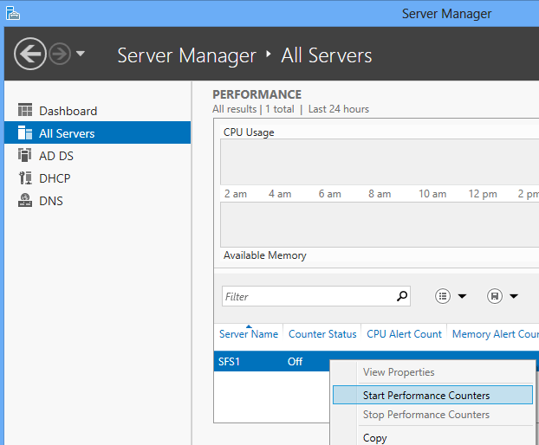Viewport: 539px width, 445px height.
Task: Choose Copy in the context menu
Action: tap(374, 438)
